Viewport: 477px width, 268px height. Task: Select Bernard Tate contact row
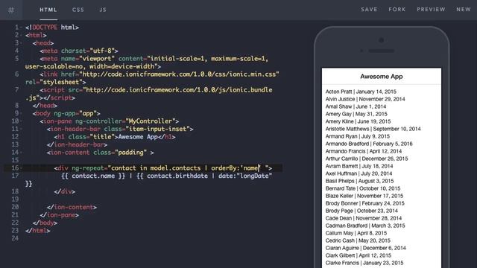(363, 188)
